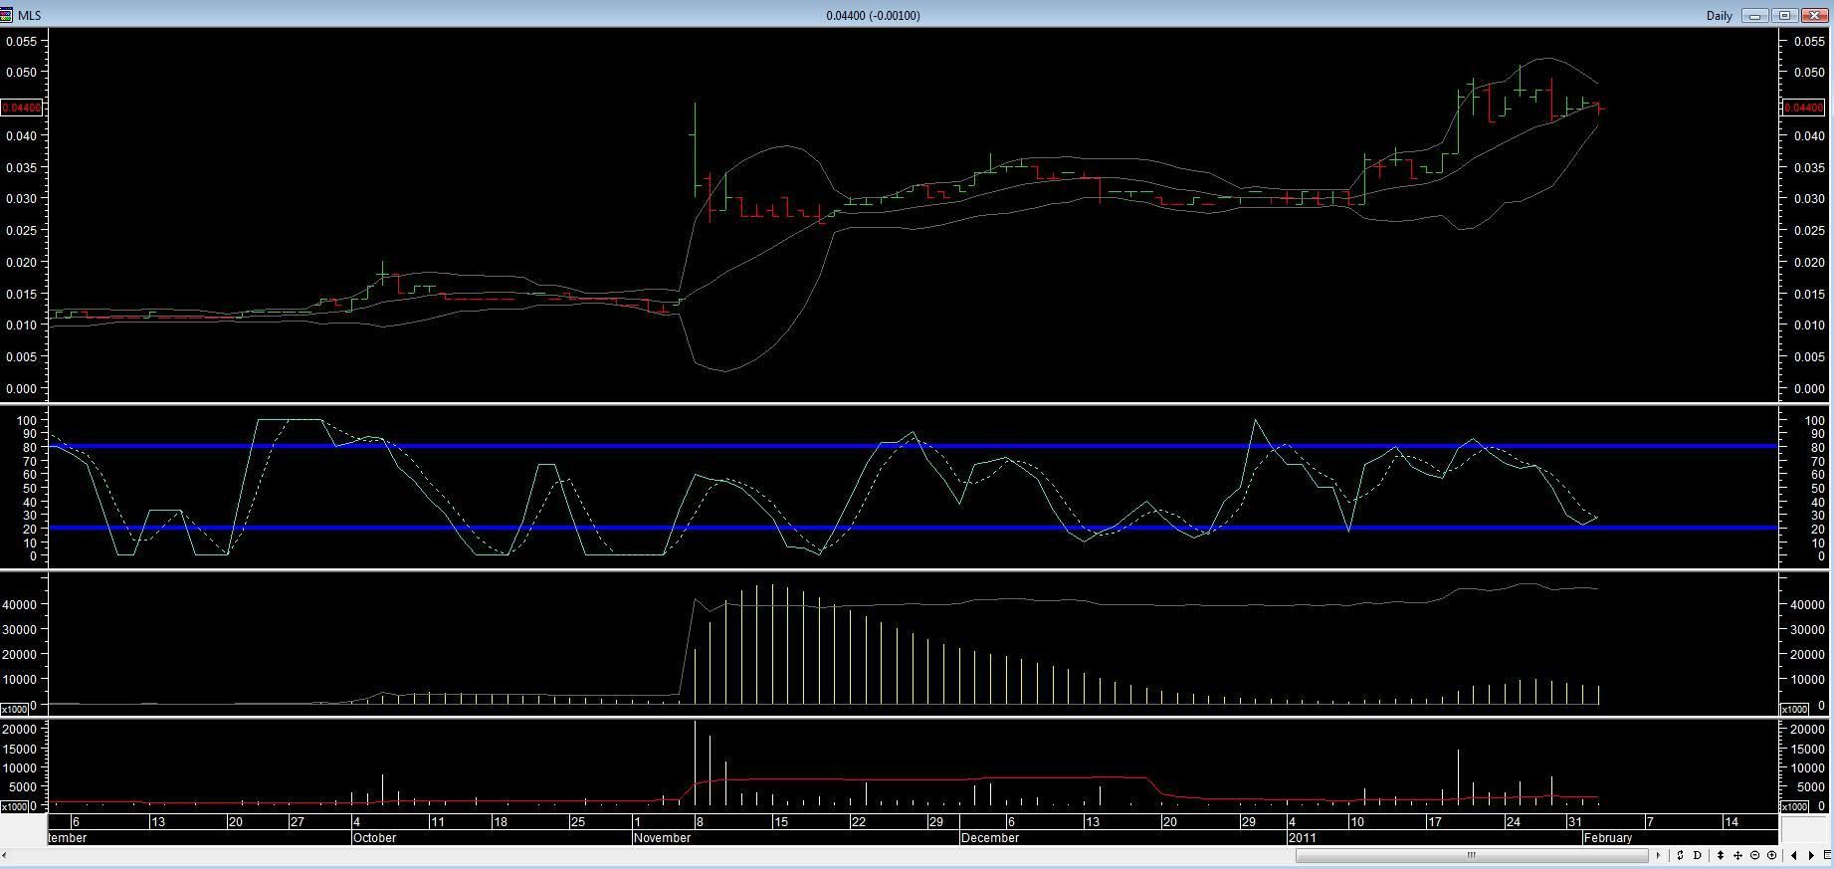The image size is (1834, 869).
Task: Minimize the MLS chart window
Action: tap(1755, 16)
